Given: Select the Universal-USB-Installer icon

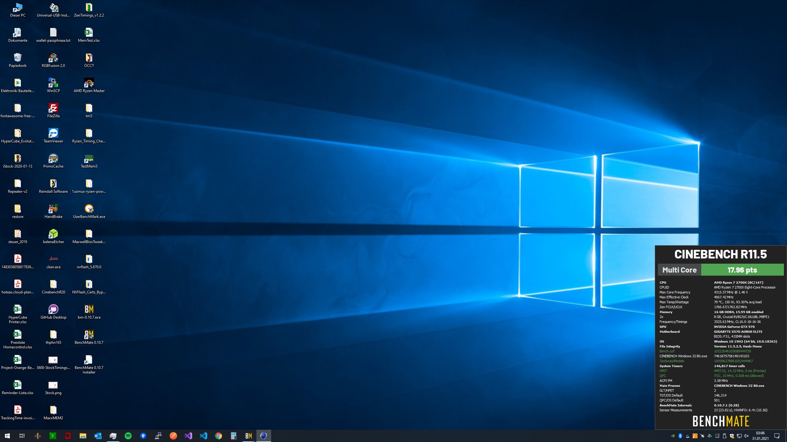Looking at the screenshot, I should pyautogui.click(x=53, y=10).
